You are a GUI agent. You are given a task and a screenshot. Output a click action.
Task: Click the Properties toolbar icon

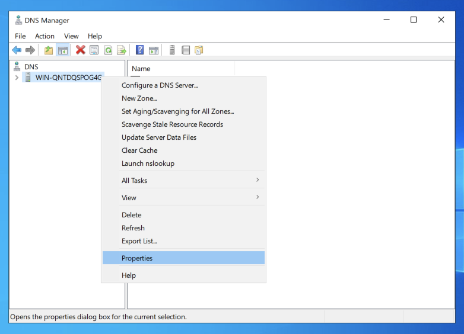point(94,50)
